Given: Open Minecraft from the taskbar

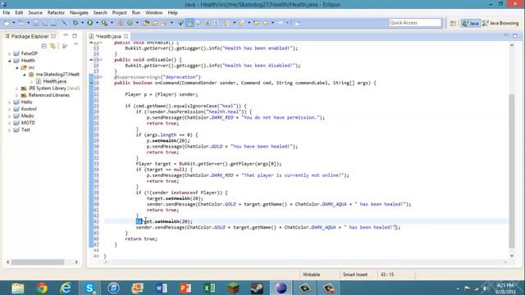Looking at the screenshot, I should 233,288.
